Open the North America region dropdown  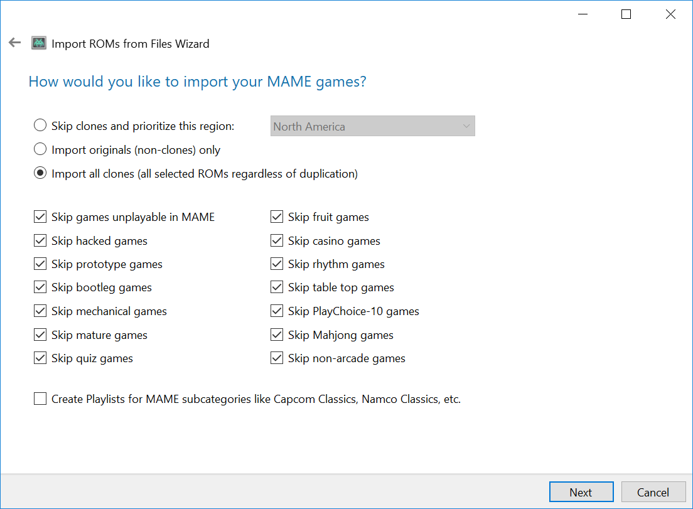[373, 126]
